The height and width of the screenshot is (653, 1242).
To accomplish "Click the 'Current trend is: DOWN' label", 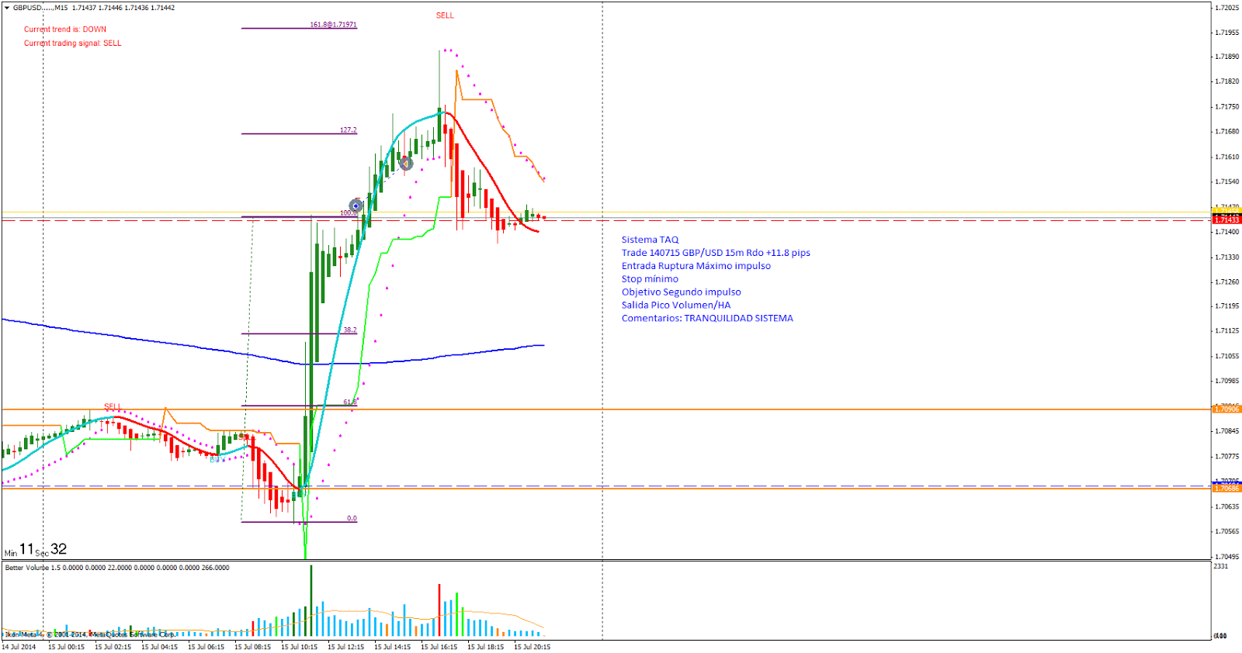I will pos(65,29).
